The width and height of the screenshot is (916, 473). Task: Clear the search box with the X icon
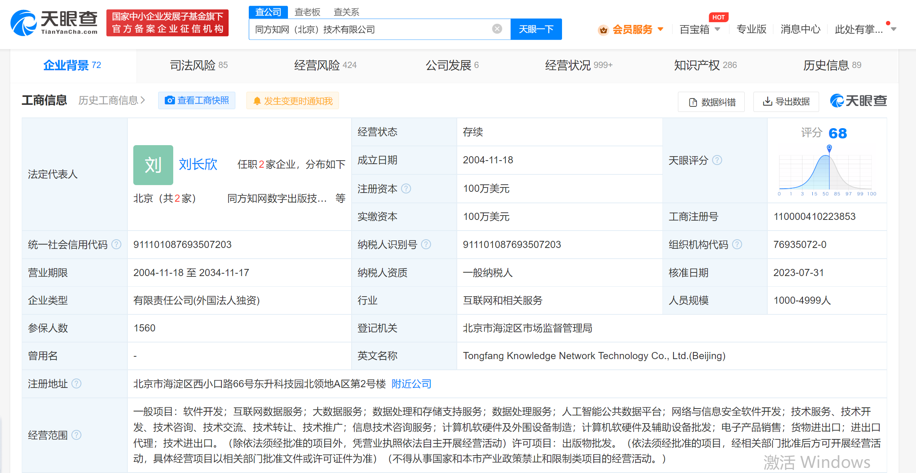click(x=497, y=29)
